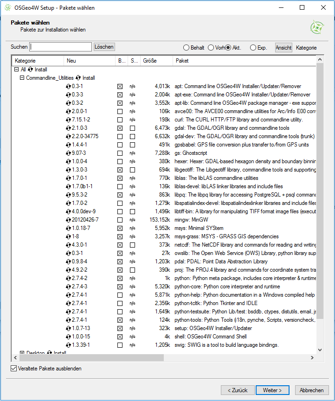Click the cycle icon next to version 0.3-1 of apt
Screen dimensions: 335x401
[68, 86]
